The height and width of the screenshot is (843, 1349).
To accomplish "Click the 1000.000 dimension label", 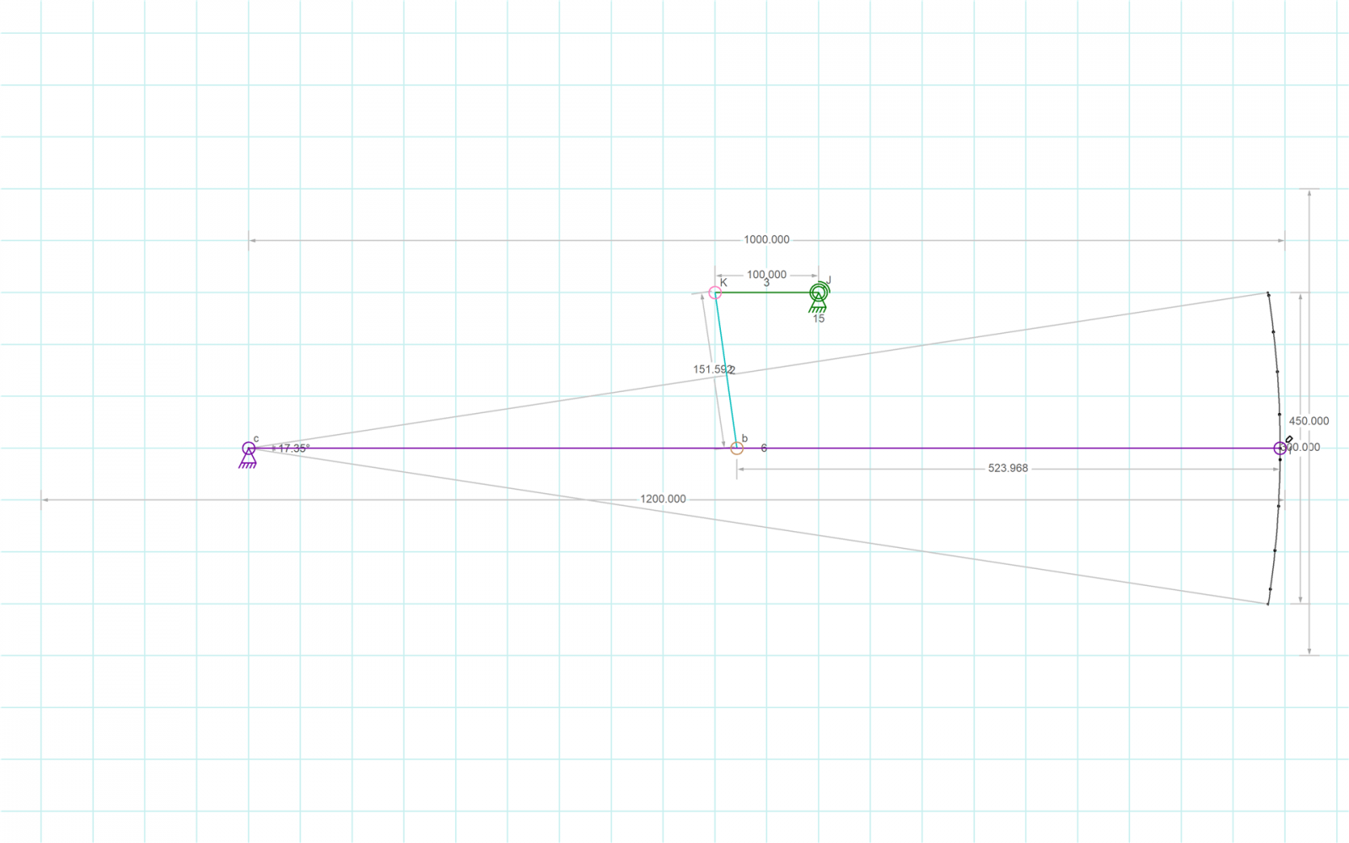I will (766, 239).
